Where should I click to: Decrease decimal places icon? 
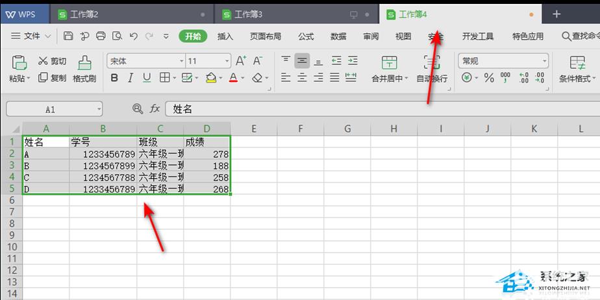click(540, 78)
